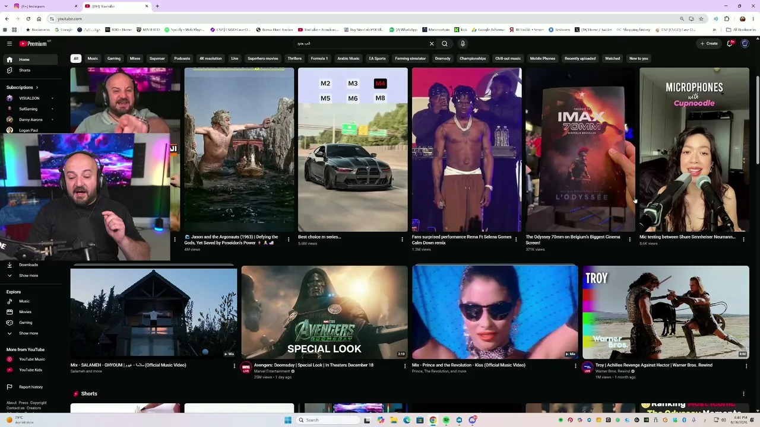The image size is (760, 427).
Task: Select the Superhero movies filter chip
Action: pyautogui.click(x=263, y=58)
